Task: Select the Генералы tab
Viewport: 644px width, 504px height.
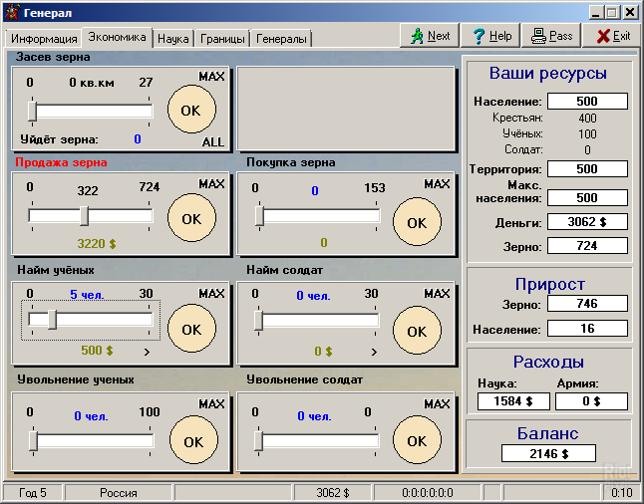Action: [281, 39]
